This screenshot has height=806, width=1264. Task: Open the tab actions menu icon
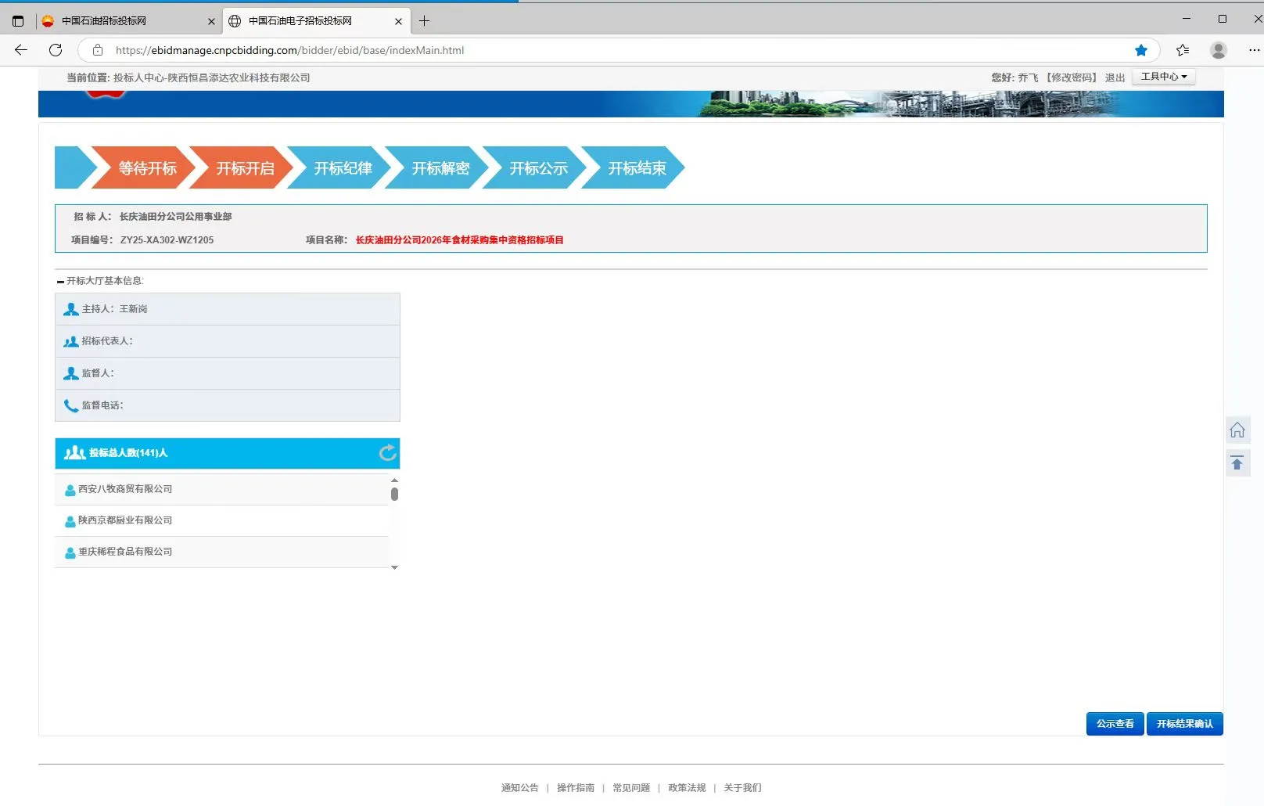tap(18, 21)
